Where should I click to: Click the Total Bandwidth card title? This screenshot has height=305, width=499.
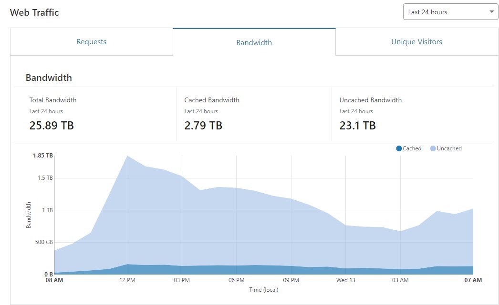pyautogui.click(x=53, y=100)
